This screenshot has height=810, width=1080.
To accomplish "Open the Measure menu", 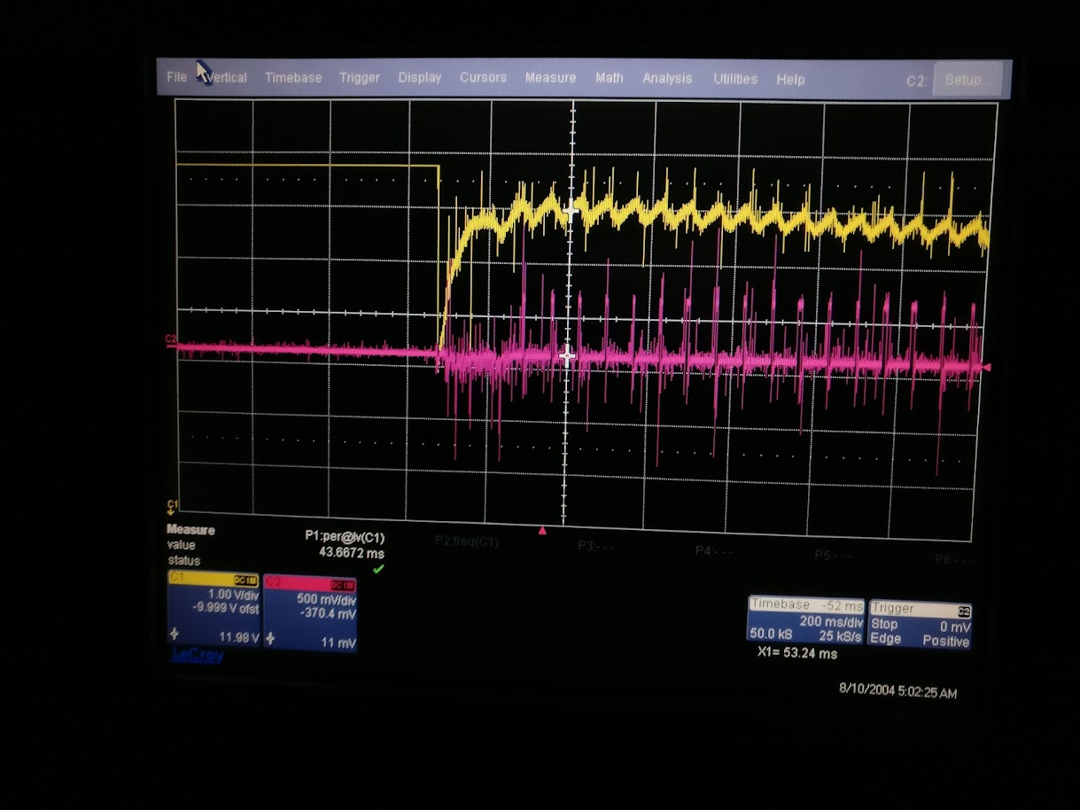I will (550, 78).
